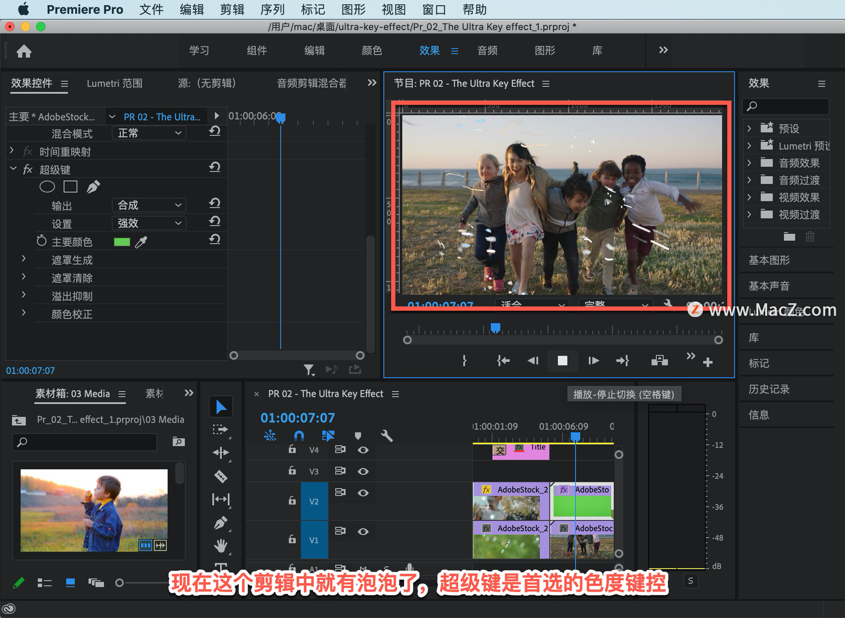The width and height of the screenshot is (845, 618).
Task: Reset the 超级键 effect
Action: click(x=214, y=168)
